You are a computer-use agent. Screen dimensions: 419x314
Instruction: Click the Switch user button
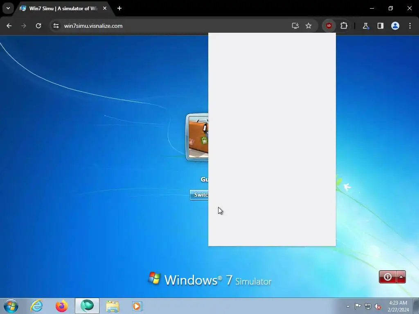[x=199, y=195]
